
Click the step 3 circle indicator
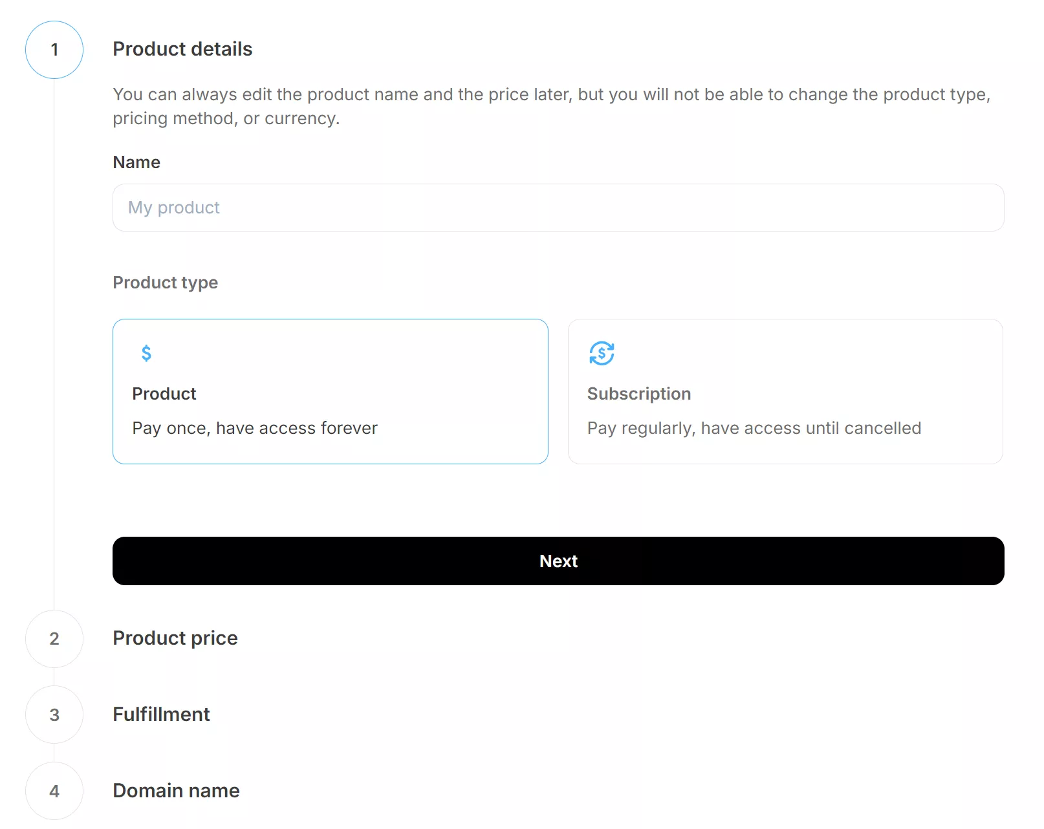coord(54,715)
